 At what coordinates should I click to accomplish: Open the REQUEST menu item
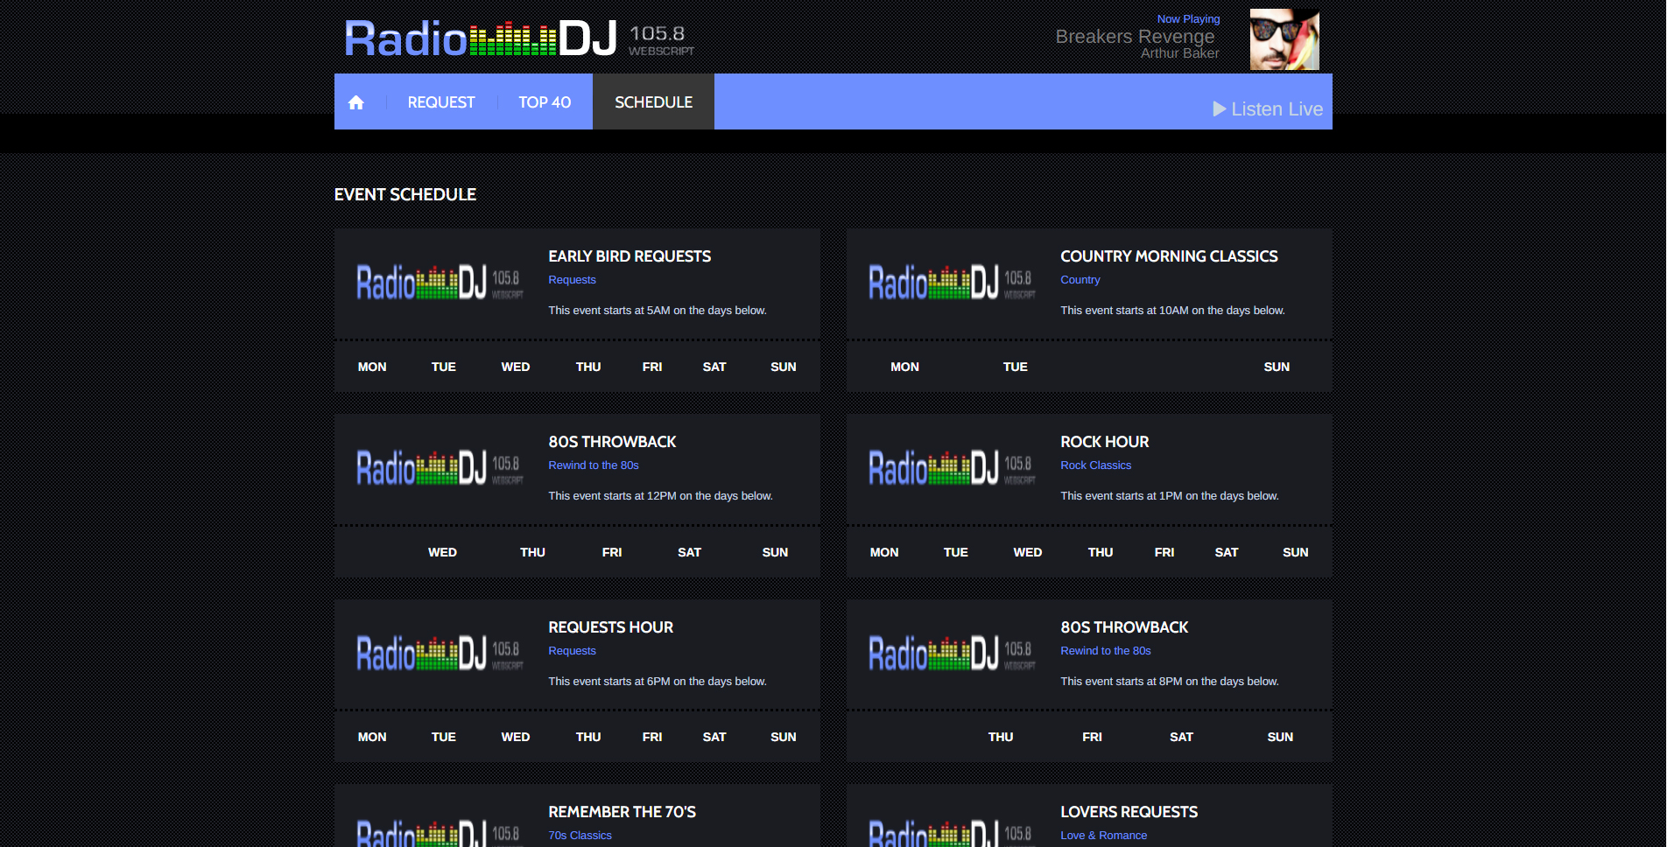point(440,102)
